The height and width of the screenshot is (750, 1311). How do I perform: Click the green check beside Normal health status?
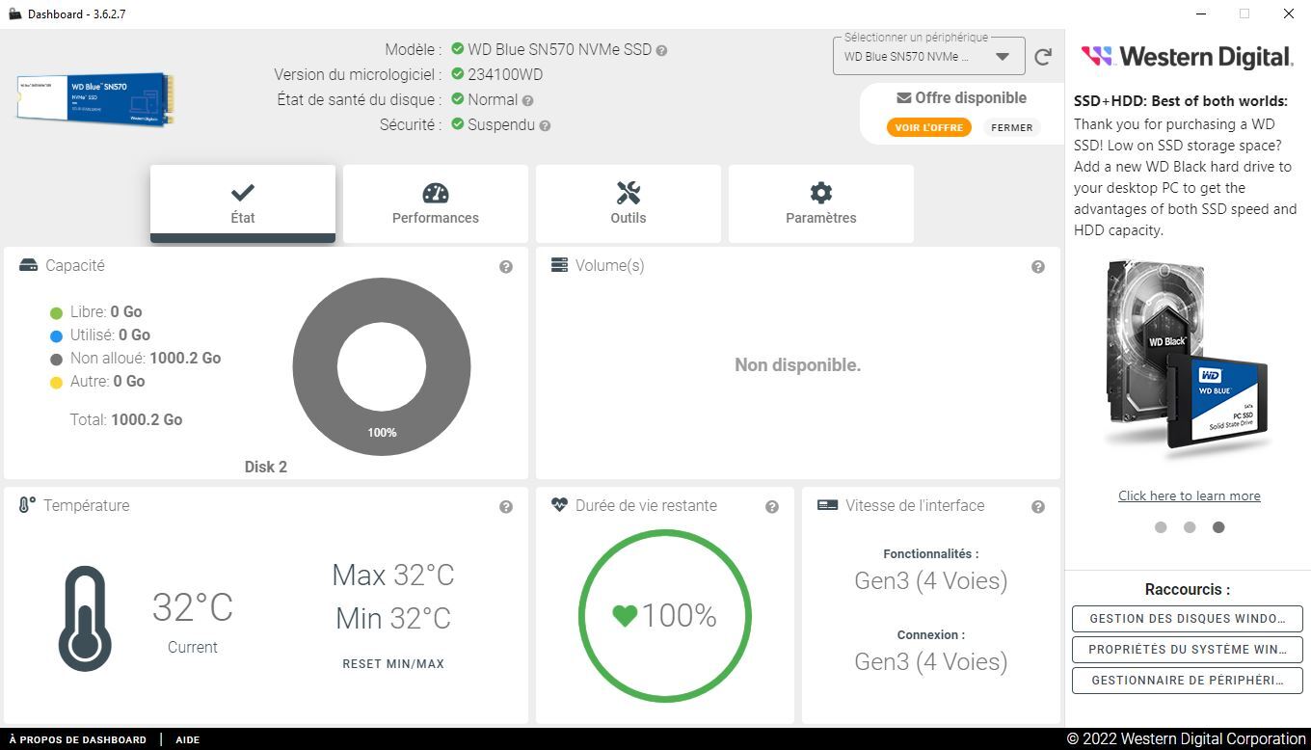(458, 99)
